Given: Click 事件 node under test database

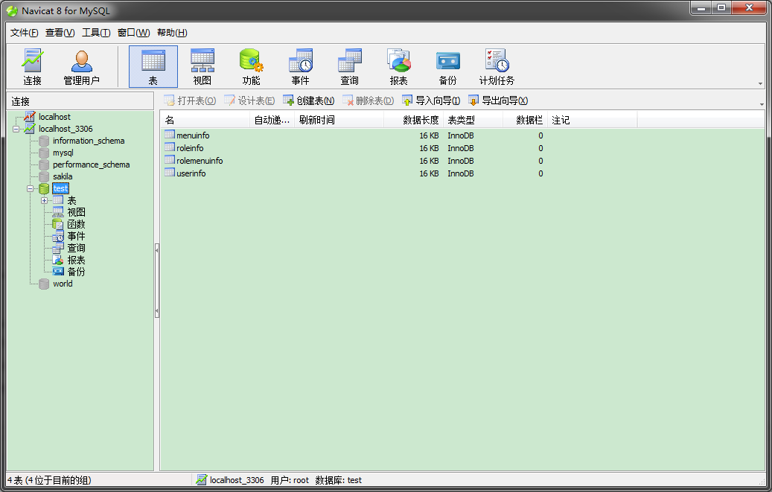Looking at the screenshot, I should point(77,236).
